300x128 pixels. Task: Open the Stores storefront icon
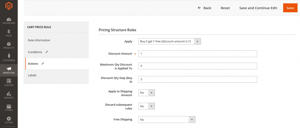pyautogui.click(x=9, y=106)
